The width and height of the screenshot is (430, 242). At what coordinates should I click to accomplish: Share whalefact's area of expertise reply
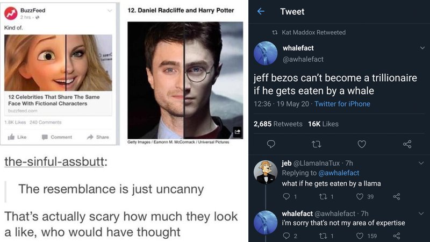point(397,236)
